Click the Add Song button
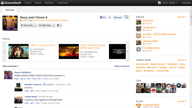Screen dimensions: 192x108 (x=45, y=25)
